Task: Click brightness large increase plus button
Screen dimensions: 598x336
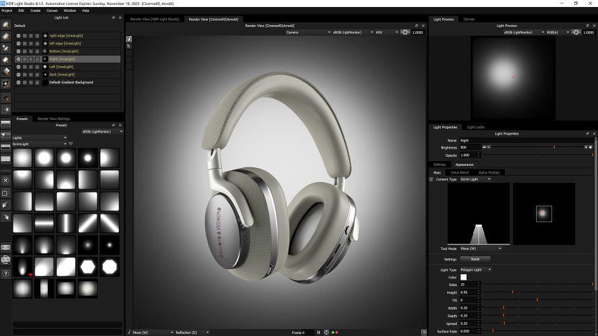Action: [x=591, y=147]
